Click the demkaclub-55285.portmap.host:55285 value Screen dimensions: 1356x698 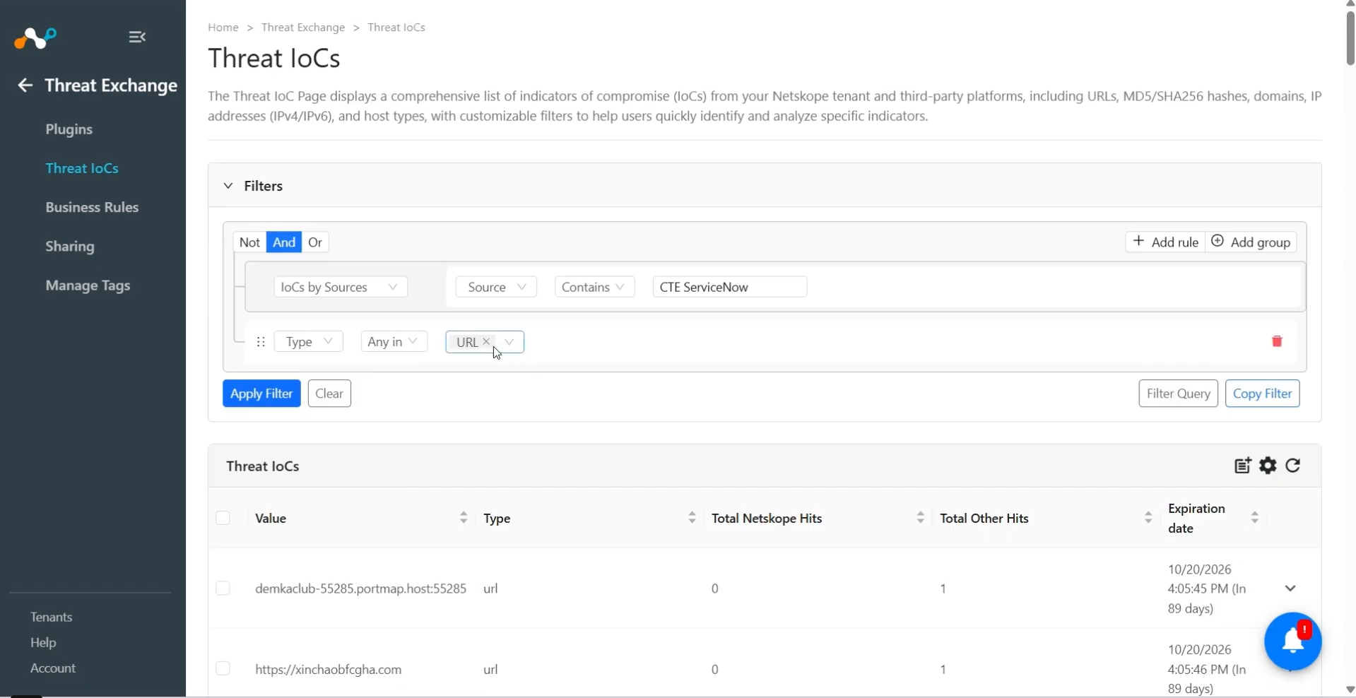point(361,588)
